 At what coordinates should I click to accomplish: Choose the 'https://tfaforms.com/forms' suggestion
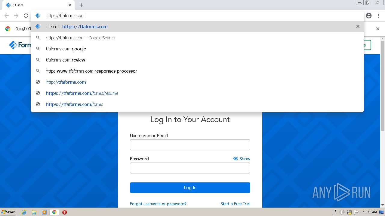(197, 104)
